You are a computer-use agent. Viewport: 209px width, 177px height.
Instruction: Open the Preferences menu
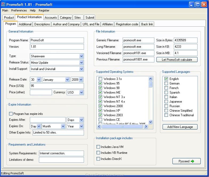click(x=19, y=10)
